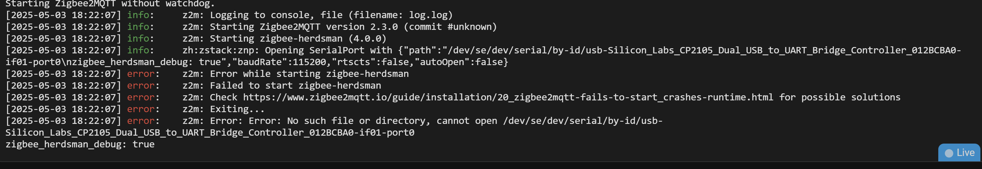Click the first green "info" level label

(138, 15)
